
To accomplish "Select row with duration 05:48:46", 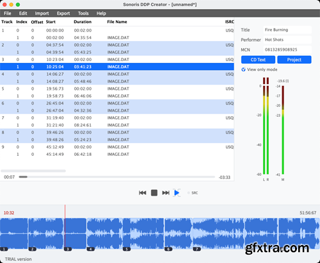I will [117, 81].
